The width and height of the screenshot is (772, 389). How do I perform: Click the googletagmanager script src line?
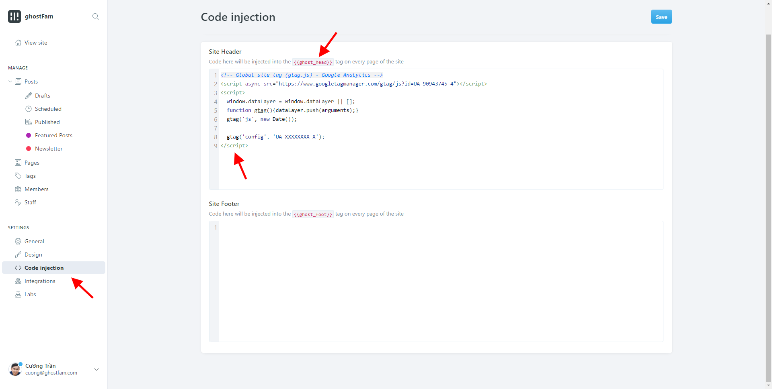[x=354, y=84]
